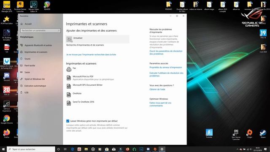Viewport: 270px width, 152px height.
Task: Click 'Application disponible pour ce périphérique' text
Action: [x=93, y=79]
